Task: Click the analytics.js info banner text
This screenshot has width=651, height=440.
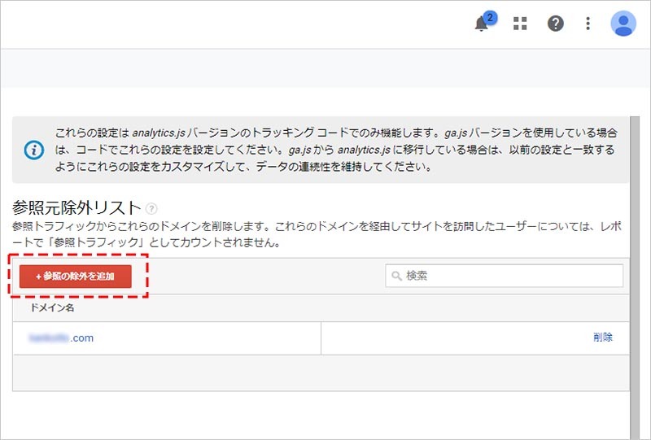Action: tap(334, 150)
